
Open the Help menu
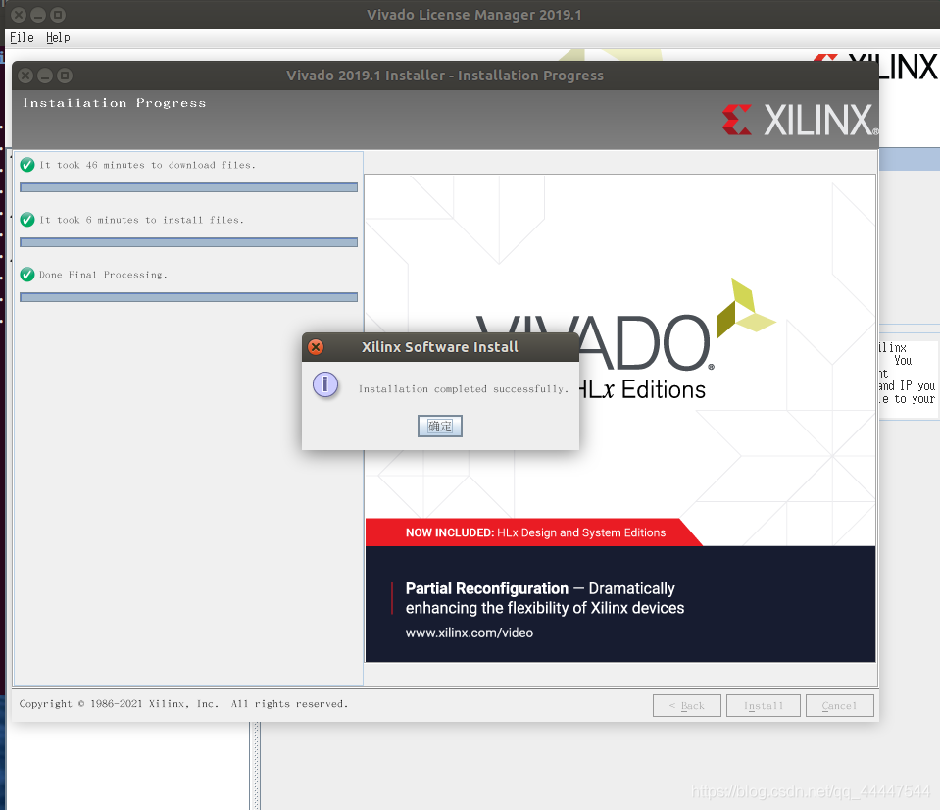[x=58, y=37]
